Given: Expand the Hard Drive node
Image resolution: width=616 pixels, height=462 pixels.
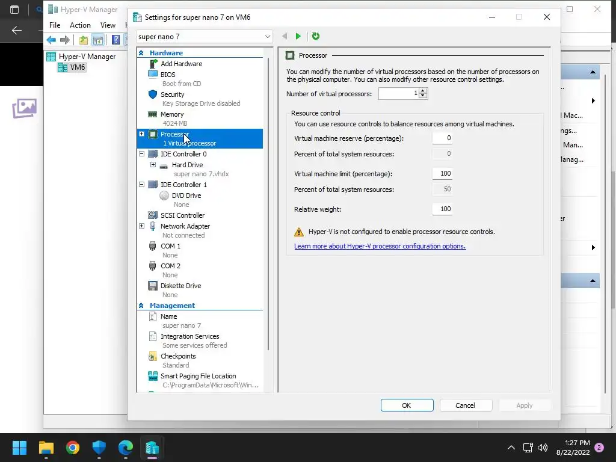Looking at the screenshot, I should (x=153, y=165).
